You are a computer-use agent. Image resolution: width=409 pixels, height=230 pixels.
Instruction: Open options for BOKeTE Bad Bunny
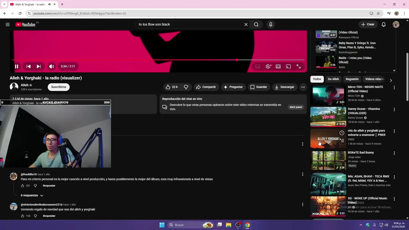(394, 153)
